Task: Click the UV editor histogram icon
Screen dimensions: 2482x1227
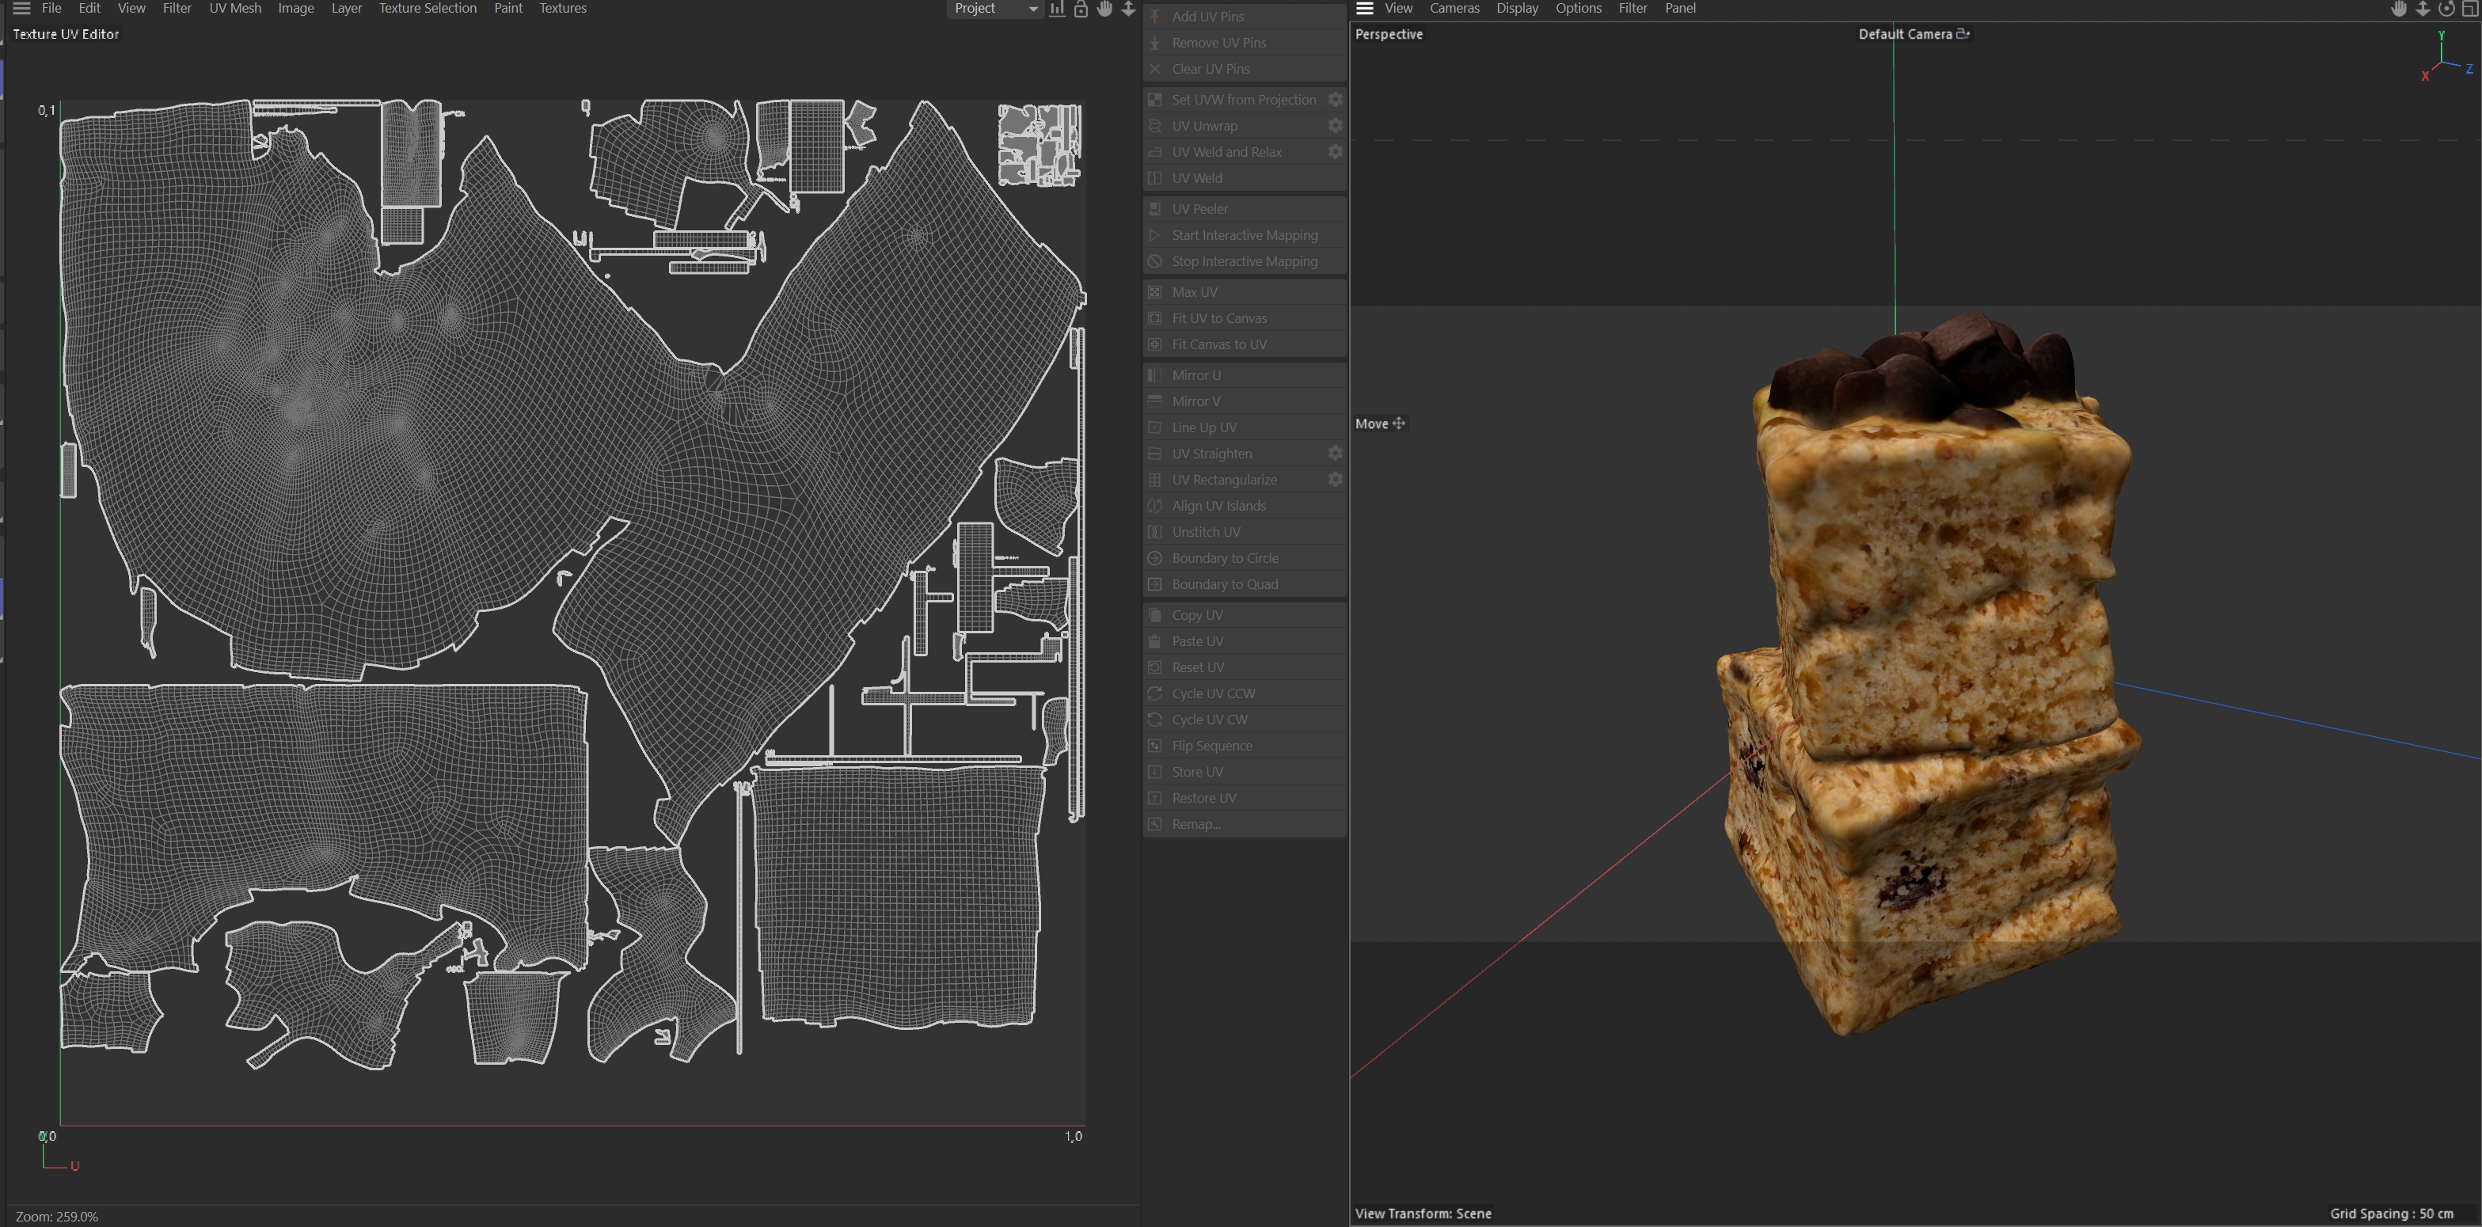Action: [x=1057, y=9]
